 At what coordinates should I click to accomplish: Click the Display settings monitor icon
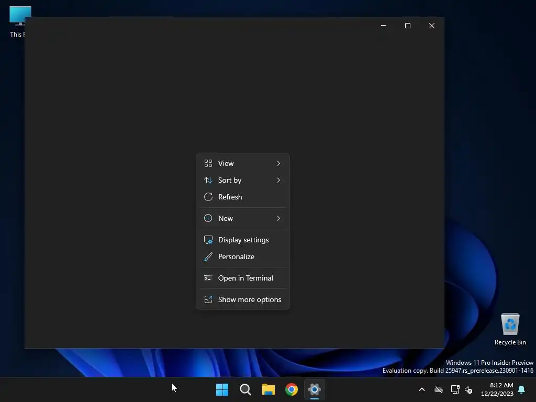(x=208, y=240)
